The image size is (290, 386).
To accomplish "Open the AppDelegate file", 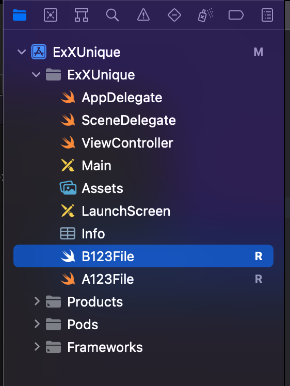I will [122, 98].
